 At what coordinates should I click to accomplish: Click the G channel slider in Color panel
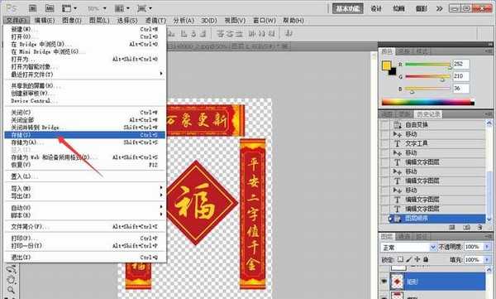[x=428, y=76]
